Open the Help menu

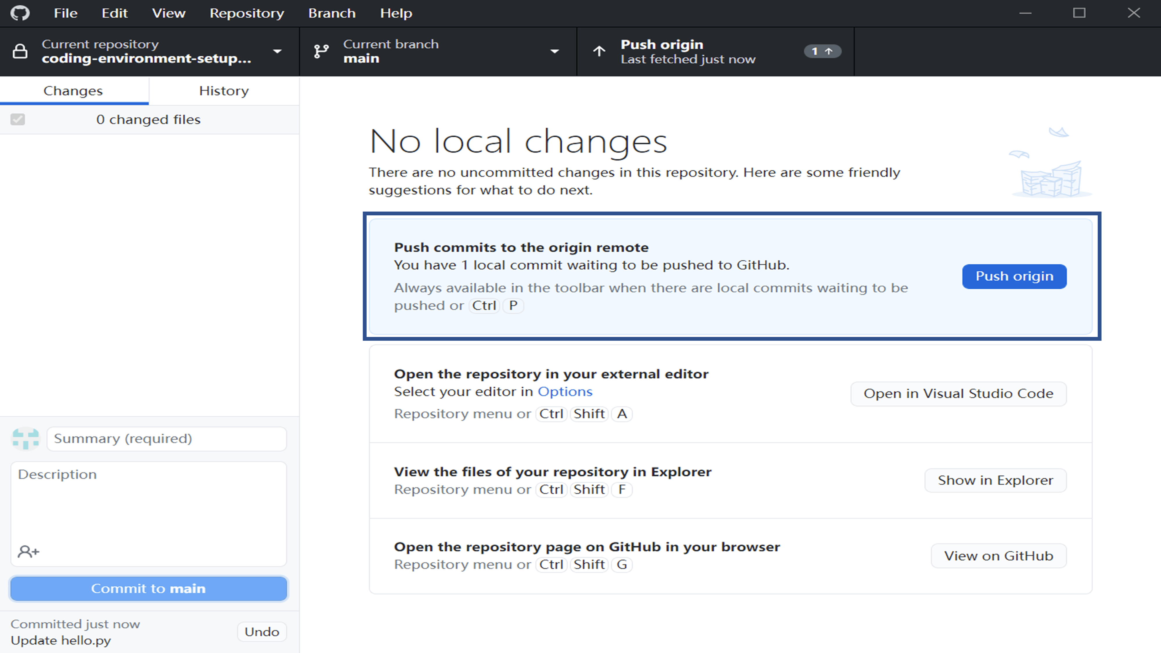[396, 13]
